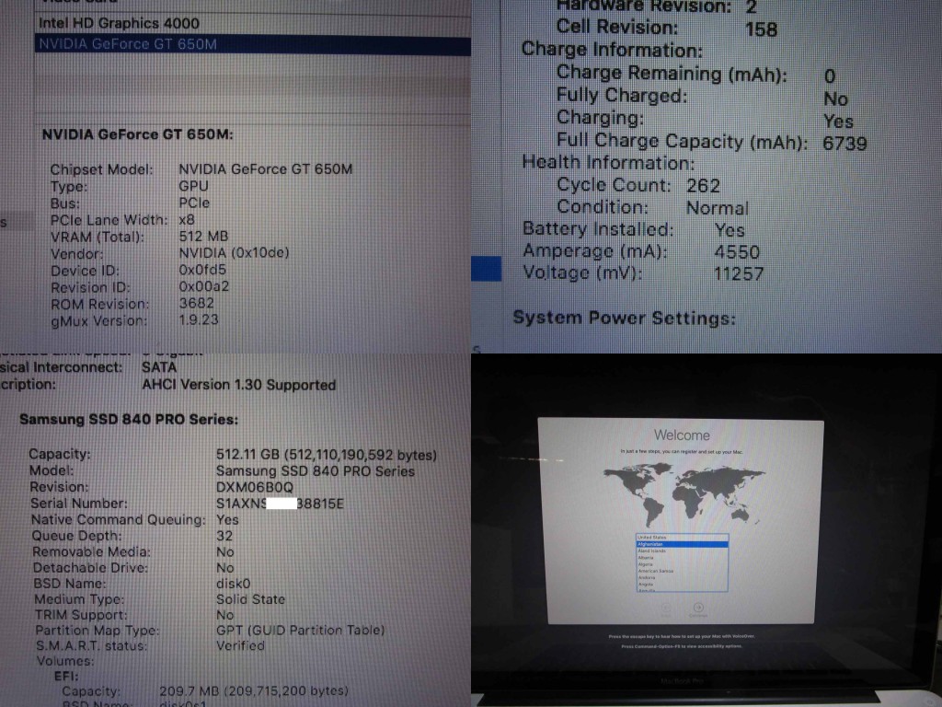Image resolution: width=942 pixels, height=707 pixels.
Task: Click the Vendor value "NVIDIA (0x10de)"
Action: 234,253
